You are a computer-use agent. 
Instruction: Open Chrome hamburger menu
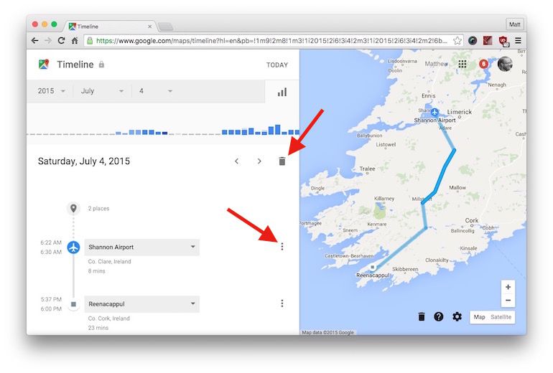tap(518, 40)
